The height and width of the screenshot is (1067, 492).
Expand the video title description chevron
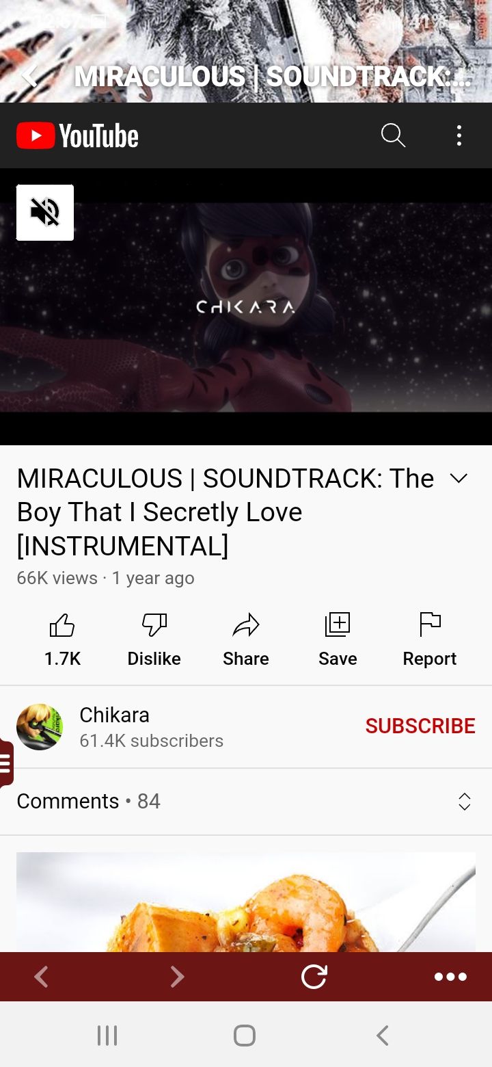click(x=459, y=478)
